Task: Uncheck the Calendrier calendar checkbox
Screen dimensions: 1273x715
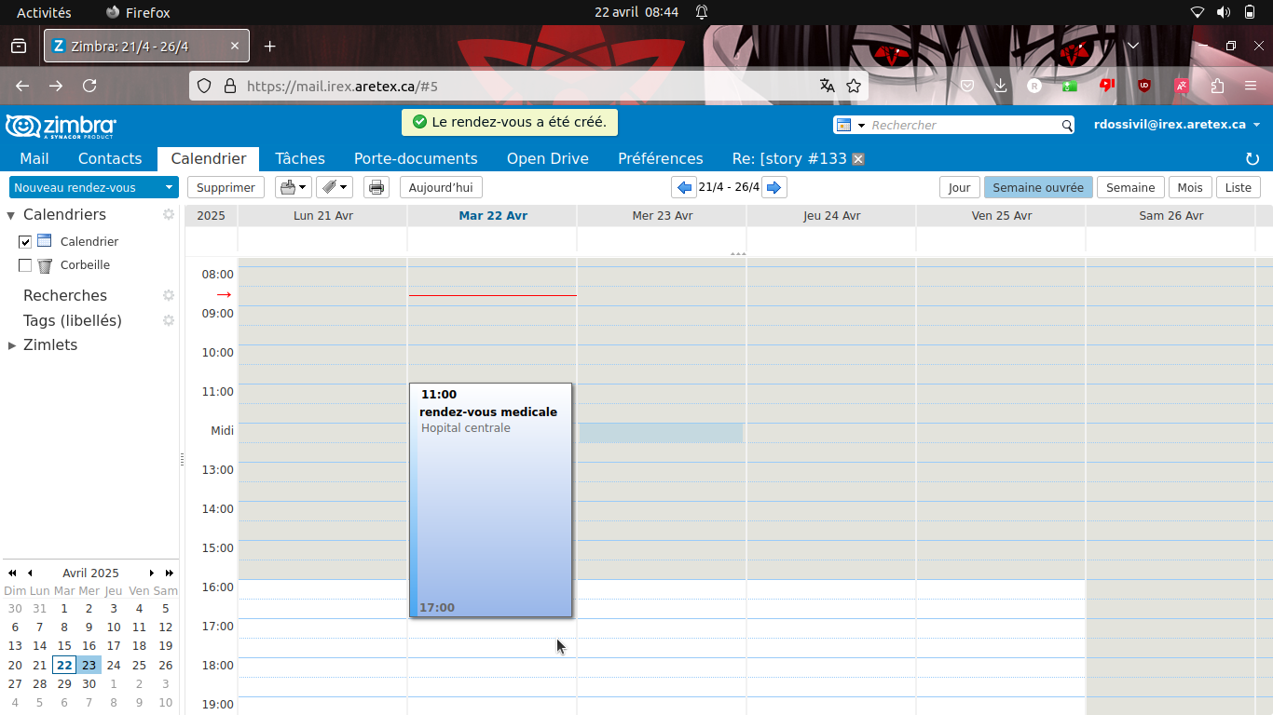Action: [25, 242]
